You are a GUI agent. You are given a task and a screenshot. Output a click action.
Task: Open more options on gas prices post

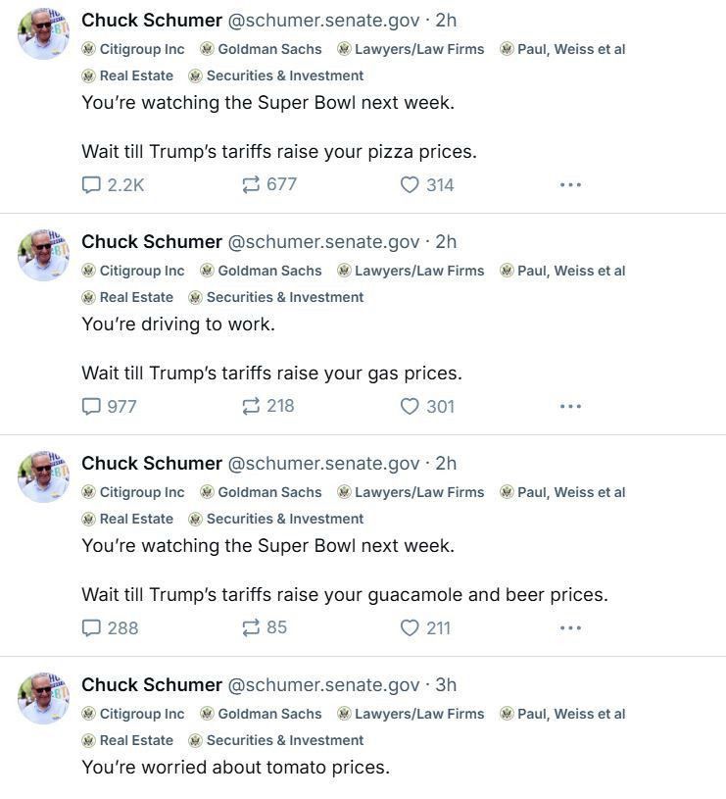coord(570,406)
